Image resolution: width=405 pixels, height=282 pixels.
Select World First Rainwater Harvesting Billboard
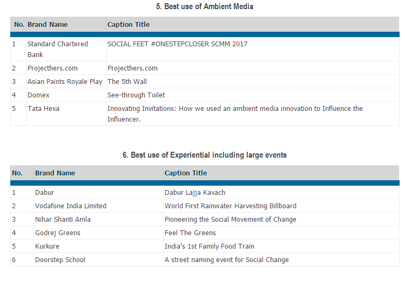(230, 206)
